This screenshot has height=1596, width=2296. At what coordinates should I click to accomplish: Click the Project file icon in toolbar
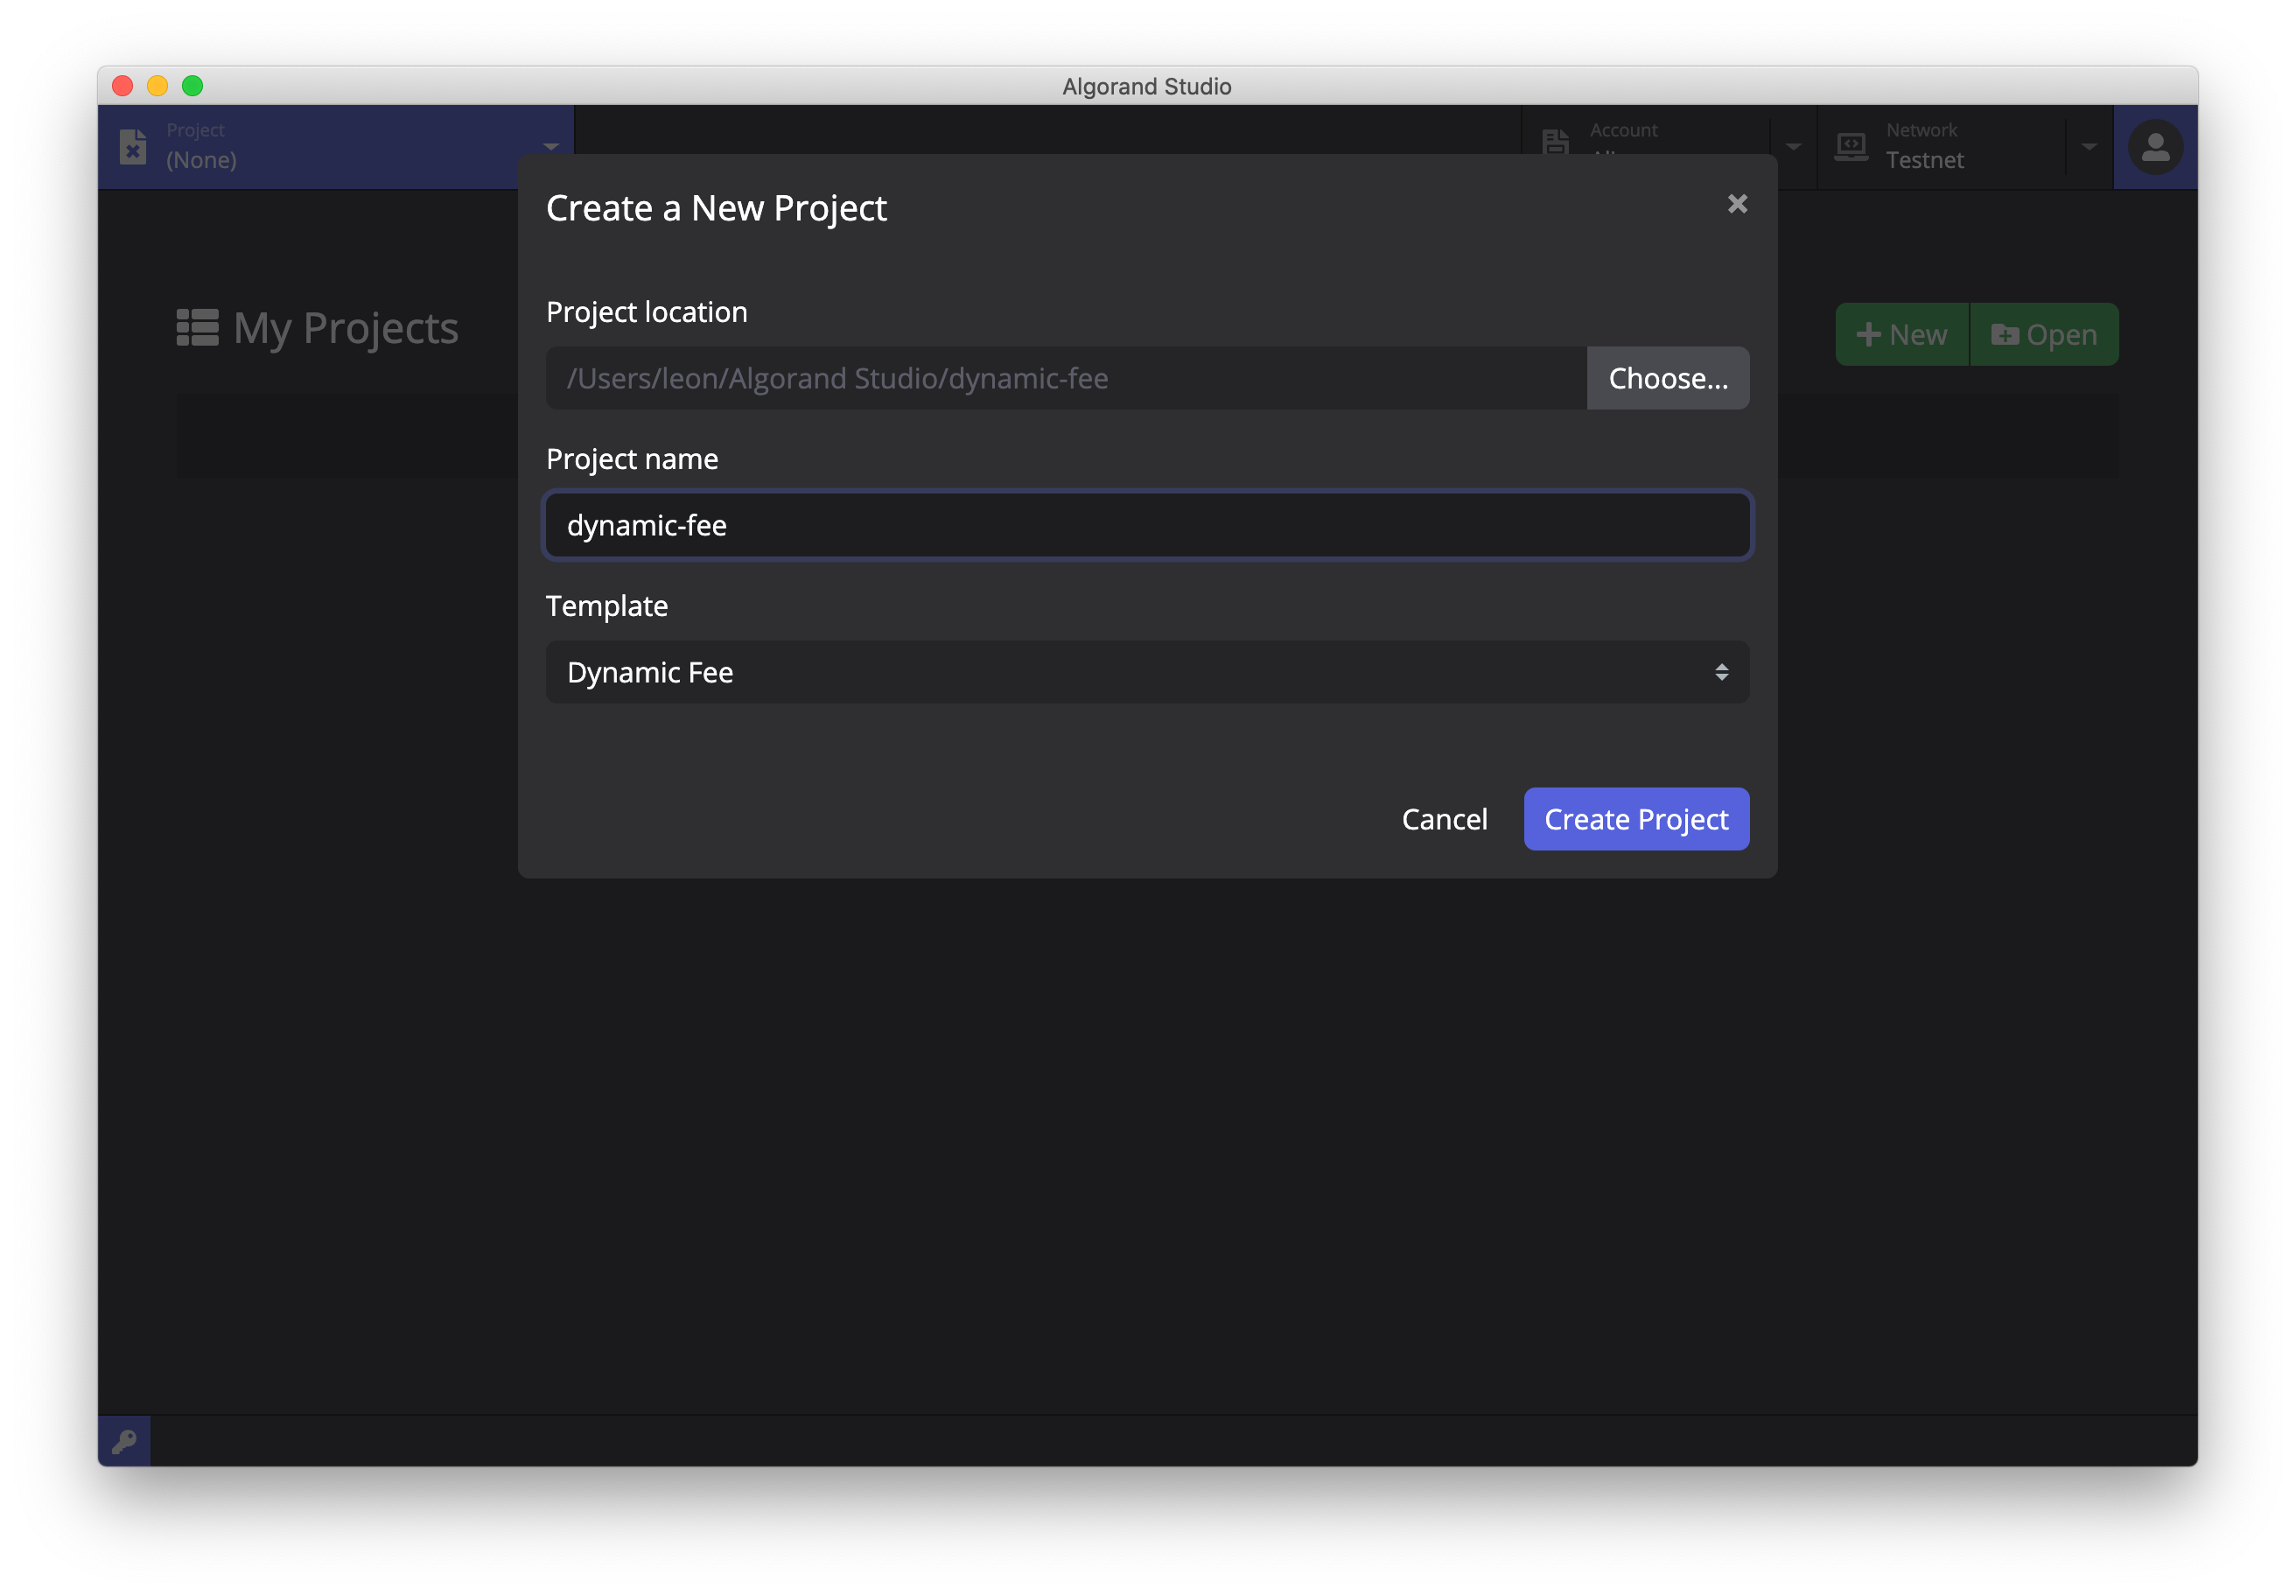pos(133,146)
